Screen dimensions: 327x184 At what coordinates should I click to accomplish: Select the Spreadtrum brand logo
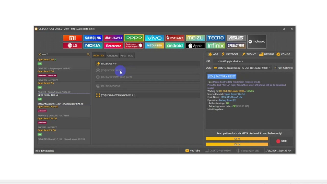[x=236, y=45]
